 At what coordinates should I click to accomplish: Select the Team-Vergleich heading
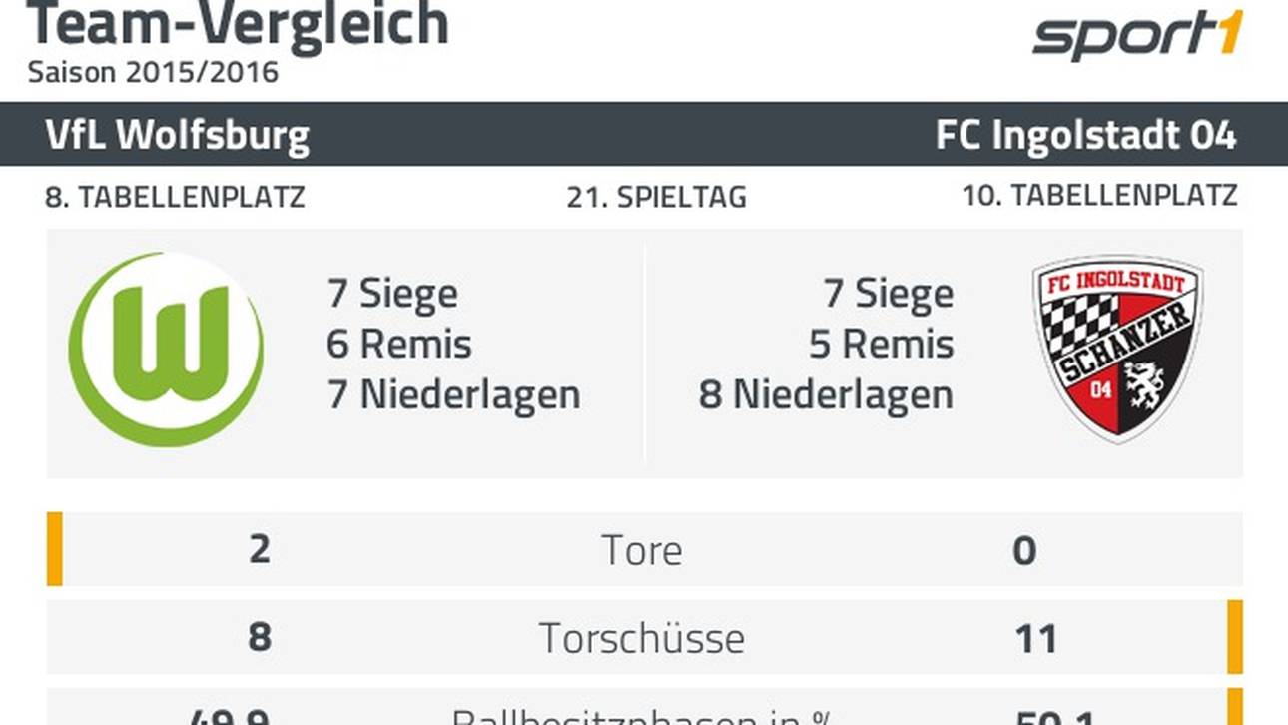[x=238, y=24]
